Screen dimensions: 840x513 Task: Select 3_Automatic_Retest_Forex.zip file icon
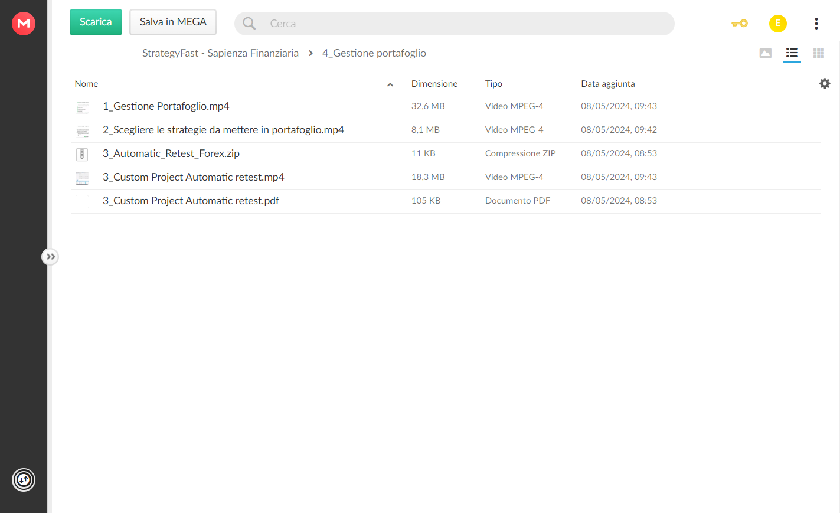82,154
